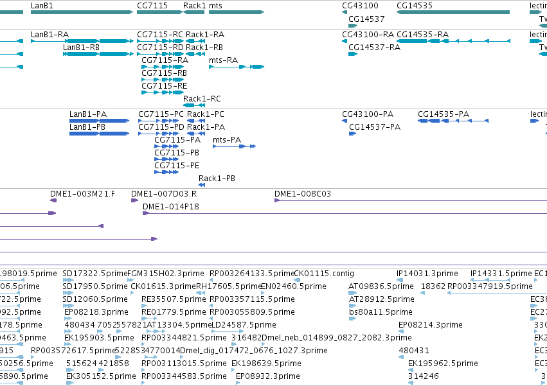Image resolution: width=547 pixels, height=386 pixels.
Task: Click the DME1-008C03 clone label
Action: [303, 194]
